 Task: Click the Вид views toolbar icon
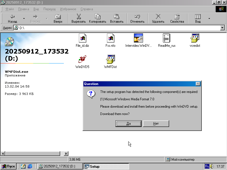[198, 18]
